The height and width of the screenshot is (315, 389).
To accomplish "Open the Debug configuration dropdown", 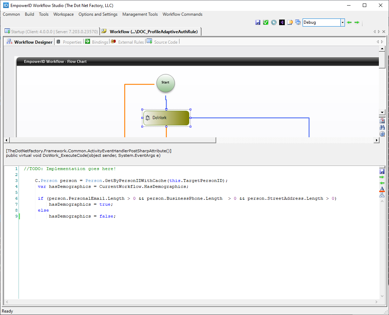I will pyautogui.click(x=342, y=22).
